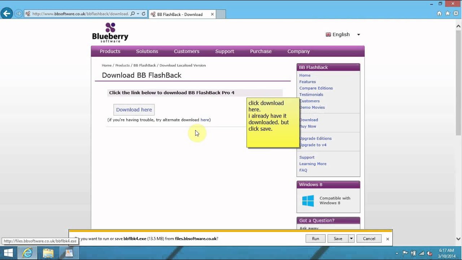Show hidden system tray icons arrow
Viewport: 462px width, 260px height.
click(397, 253)
